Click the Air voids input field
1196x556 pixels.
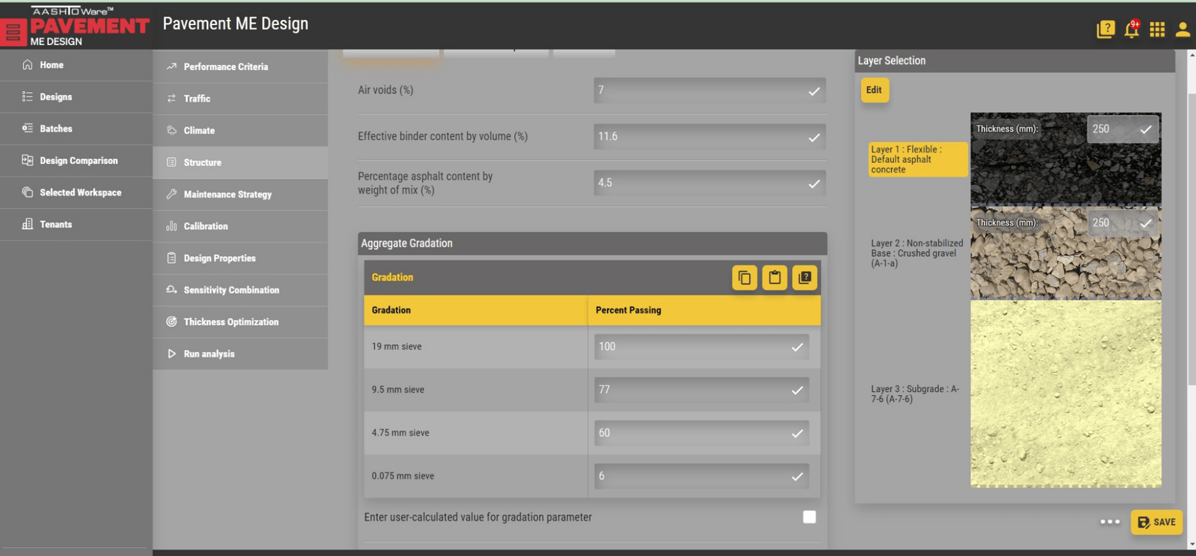[x=709, y=90]
